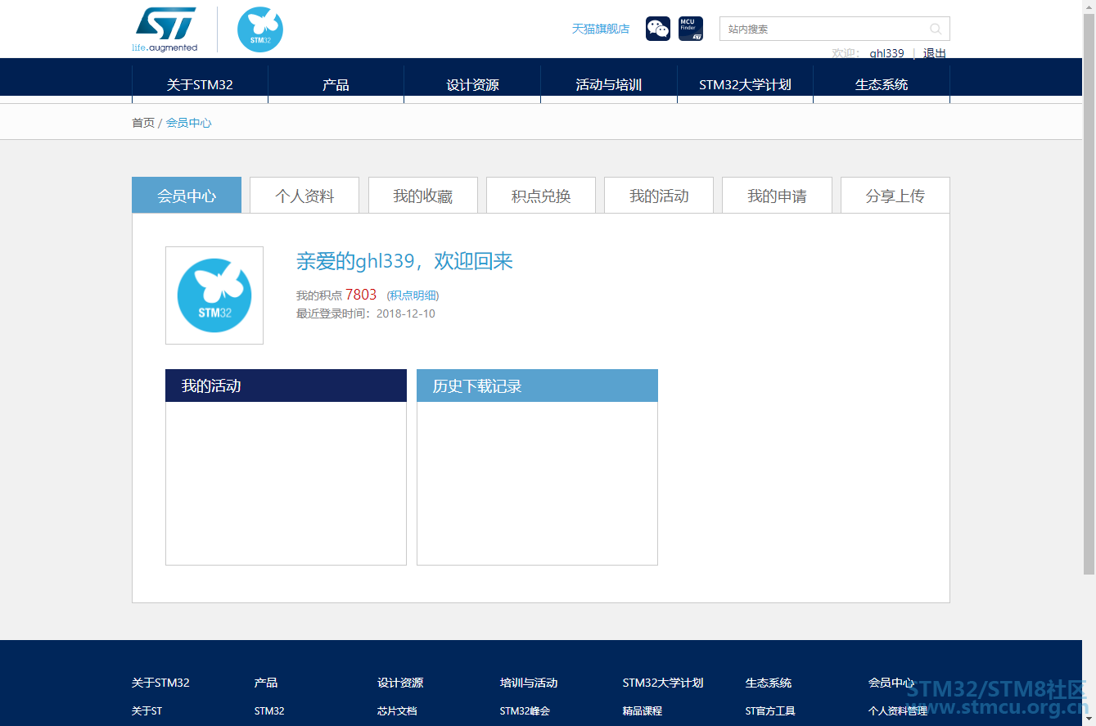Click the points value 7803
1096x726 pixels.
pos(361,295)
